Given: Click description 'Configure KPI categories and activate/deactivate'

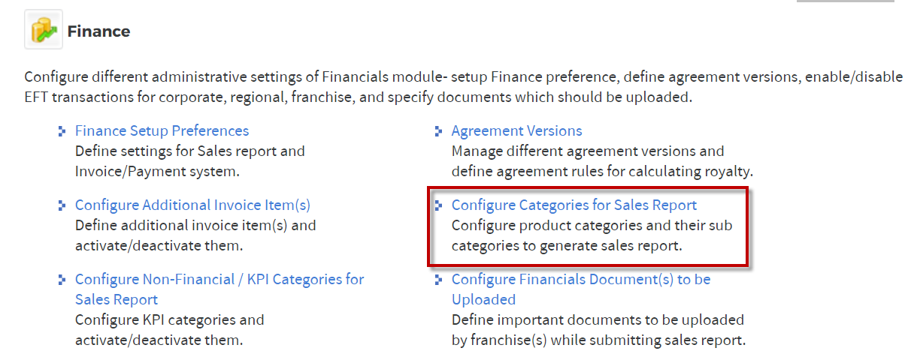Looking at the screenshot, I should (170, 329).
